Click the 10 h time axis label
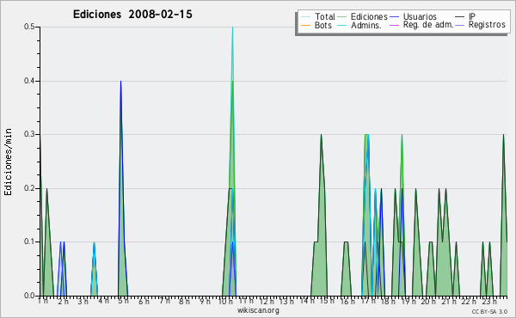Image resolution: width=516 pixels, height=318 pixels. (225, 301)
